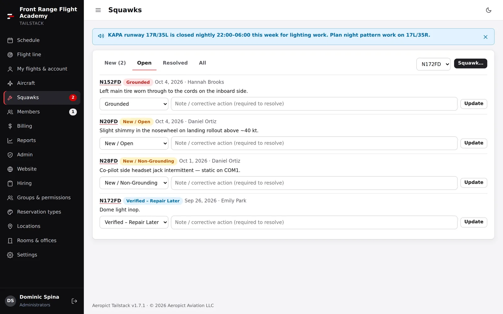This screenshot has height=314, width=503.
Task: Focus the corrective action note field for N172FD
Action: pyautogui.click(x=314, y=222)
